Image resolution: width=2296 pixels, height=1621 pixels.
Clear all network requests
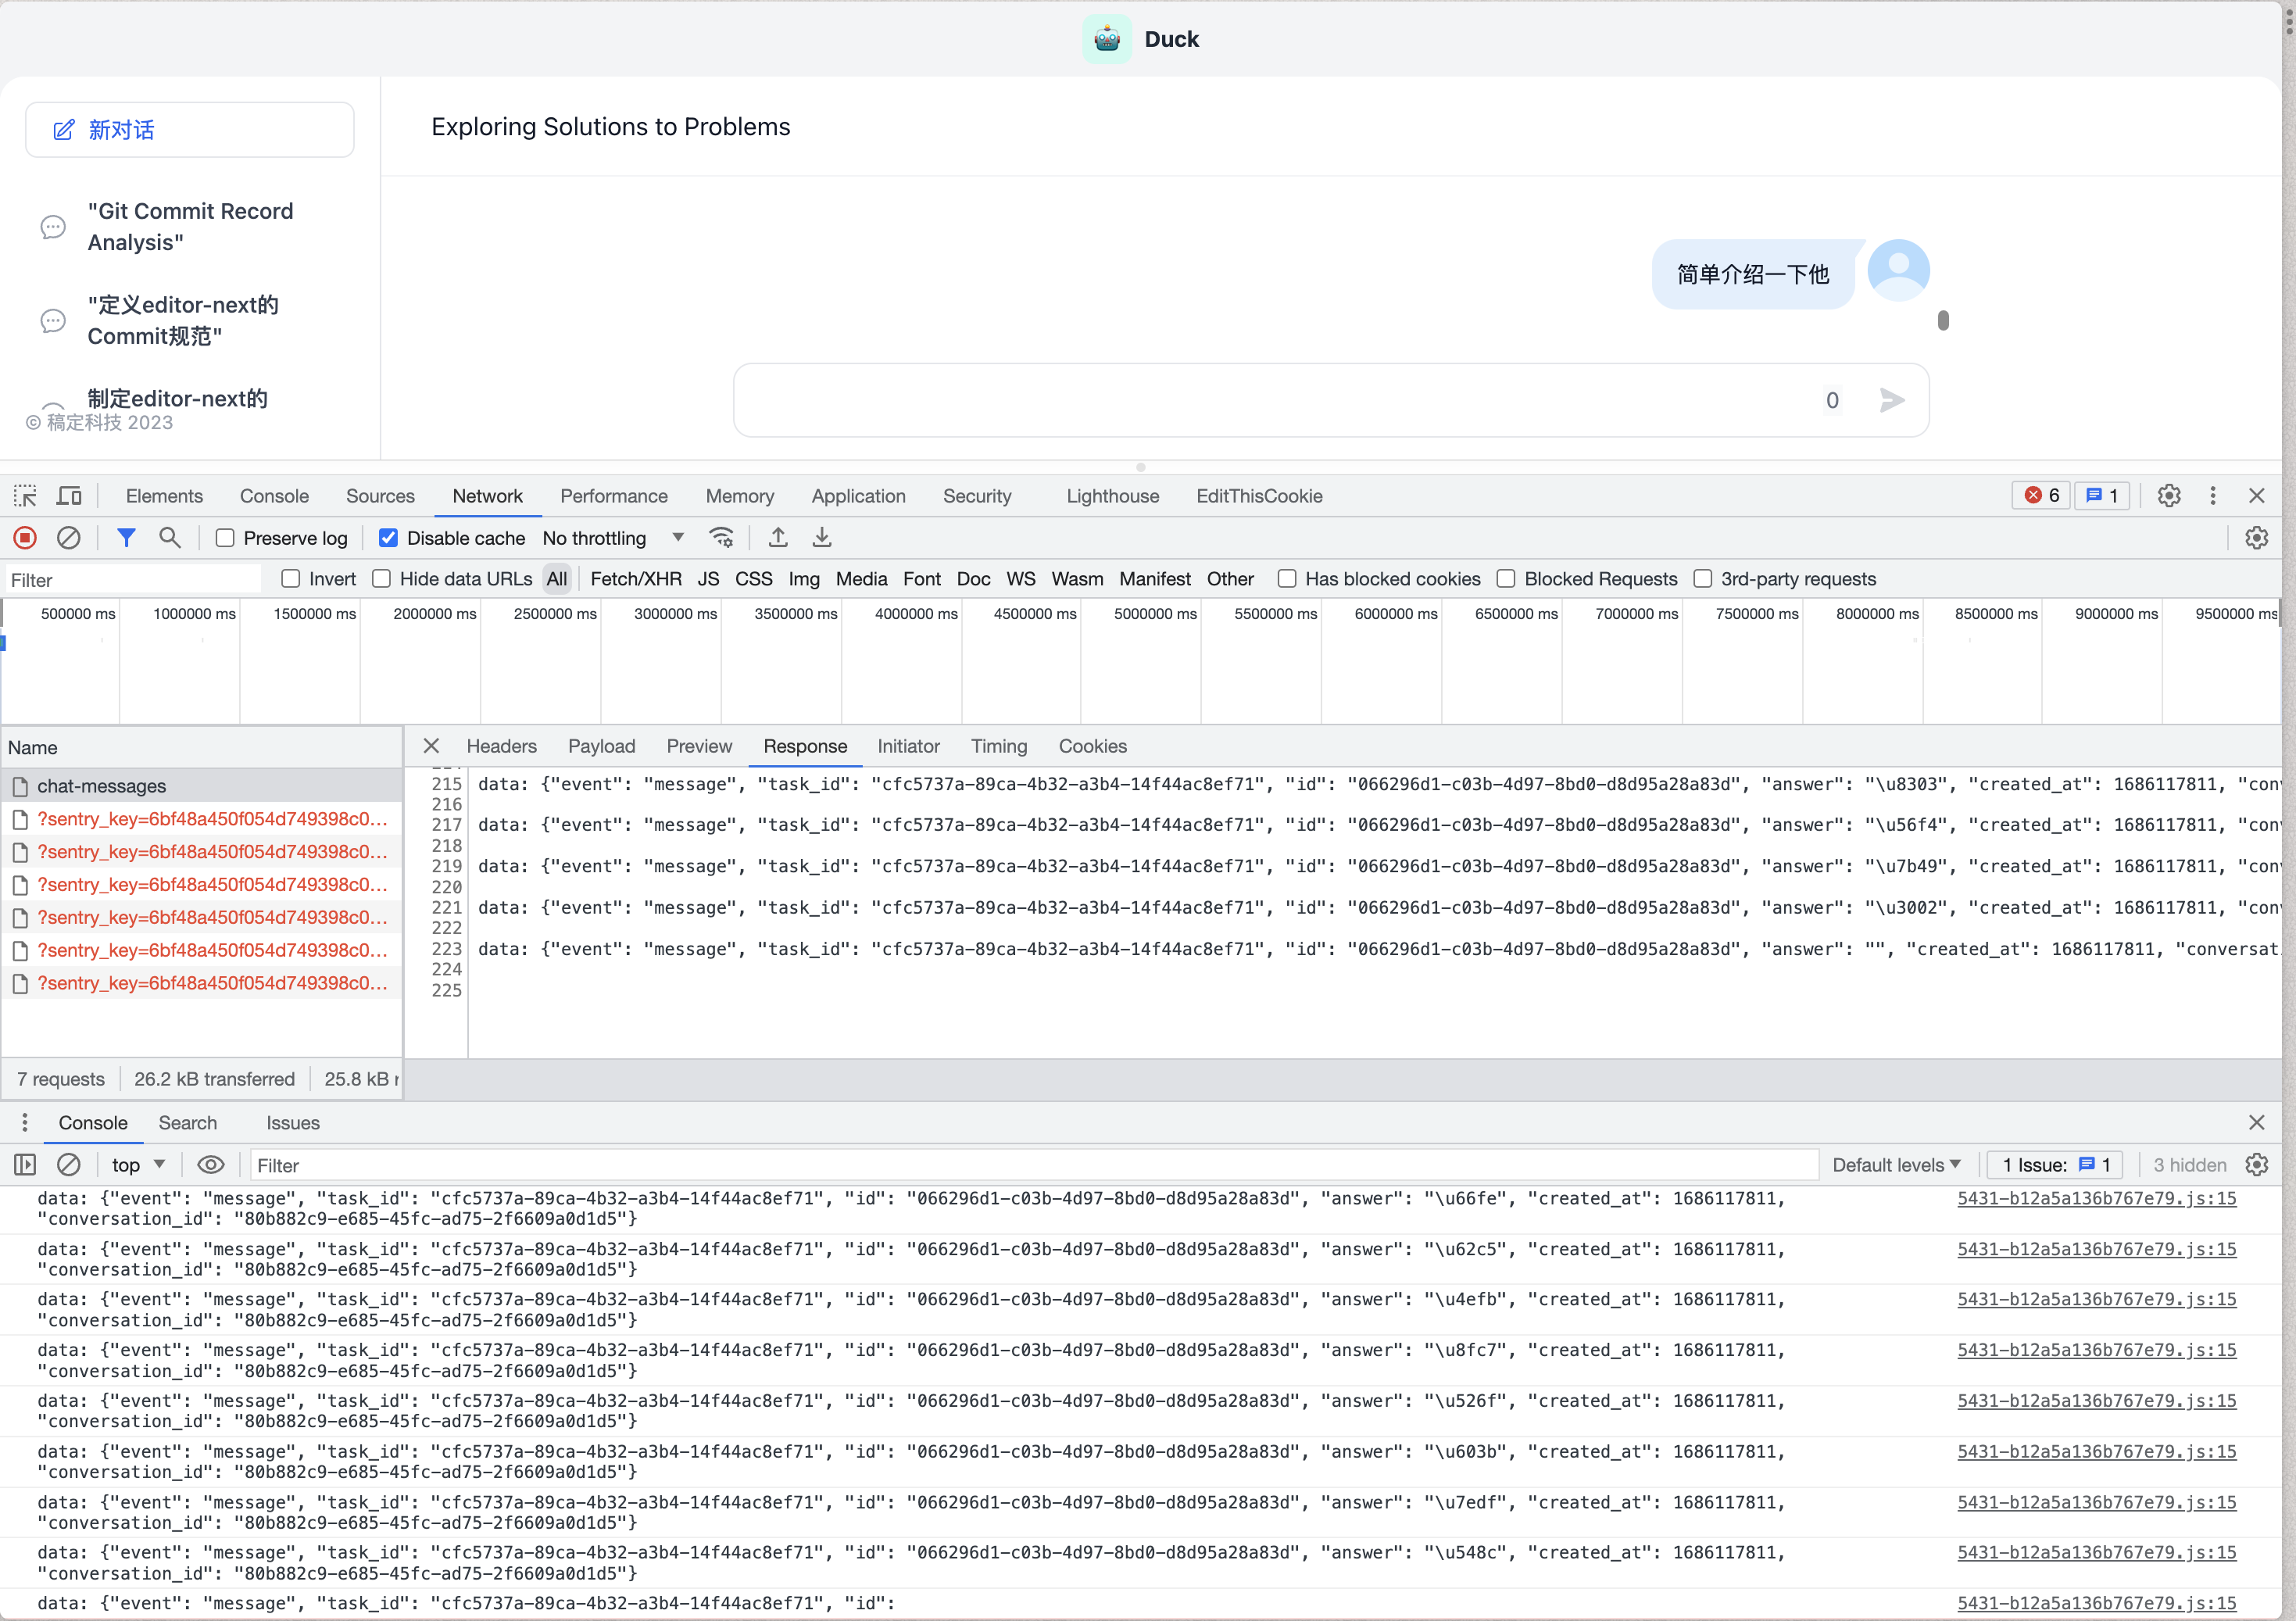[68, 537]
